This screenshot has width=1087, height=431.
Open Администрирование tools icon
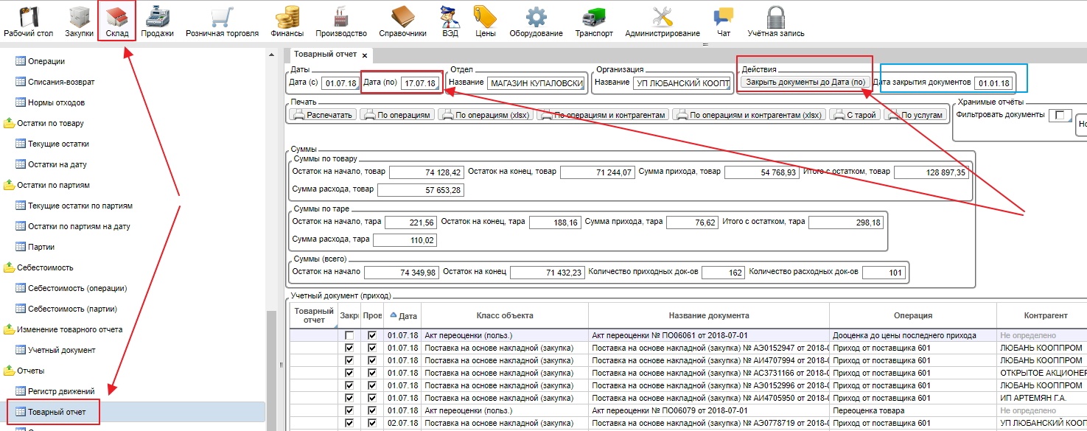(x=662, y=18)
